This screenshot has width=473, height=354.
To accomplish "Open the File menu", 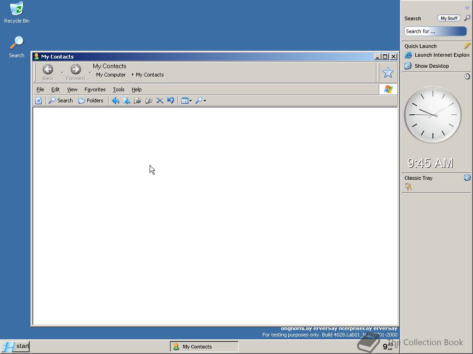I will point(40,89).
